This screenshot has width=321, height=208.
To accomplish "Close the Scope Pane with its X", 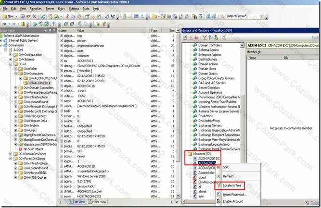I will point(54,30).
